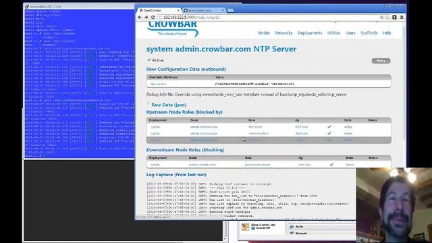Click the ntp servers attribute link
Viewport: 432px width, 243px height.
(158, 84)
